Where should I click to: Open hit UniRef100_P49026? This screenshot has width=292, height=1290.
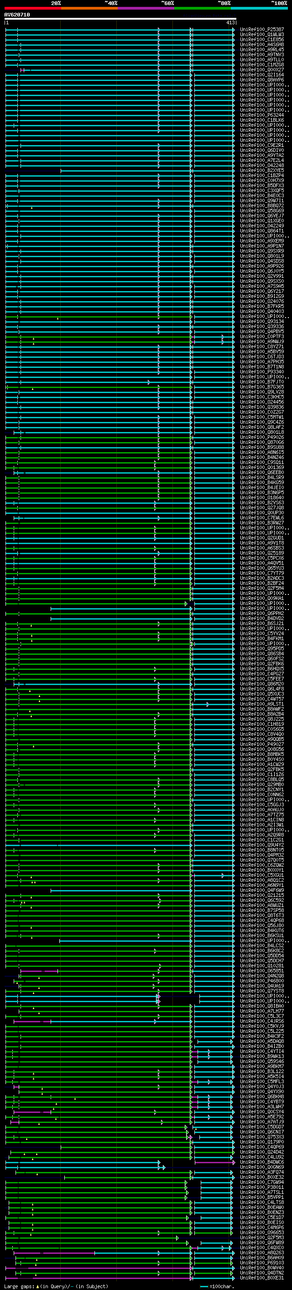[262, 437]
